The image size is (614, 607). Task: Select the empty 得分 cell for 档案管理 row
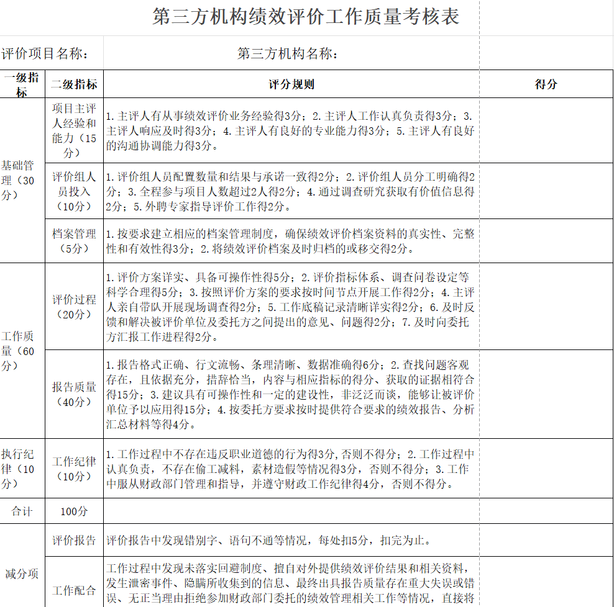tap(546, 241)
